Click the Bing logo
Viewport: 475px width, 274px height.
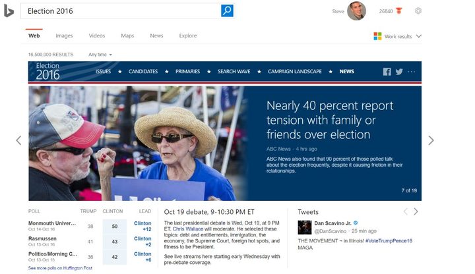9,11
